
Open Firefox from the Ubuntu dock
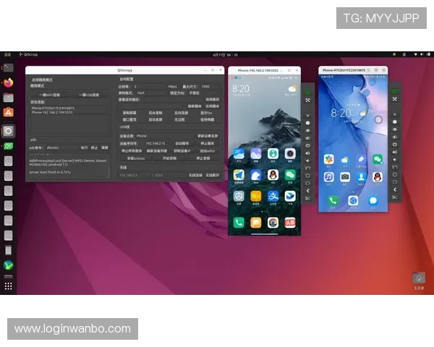tap(8, 82)
